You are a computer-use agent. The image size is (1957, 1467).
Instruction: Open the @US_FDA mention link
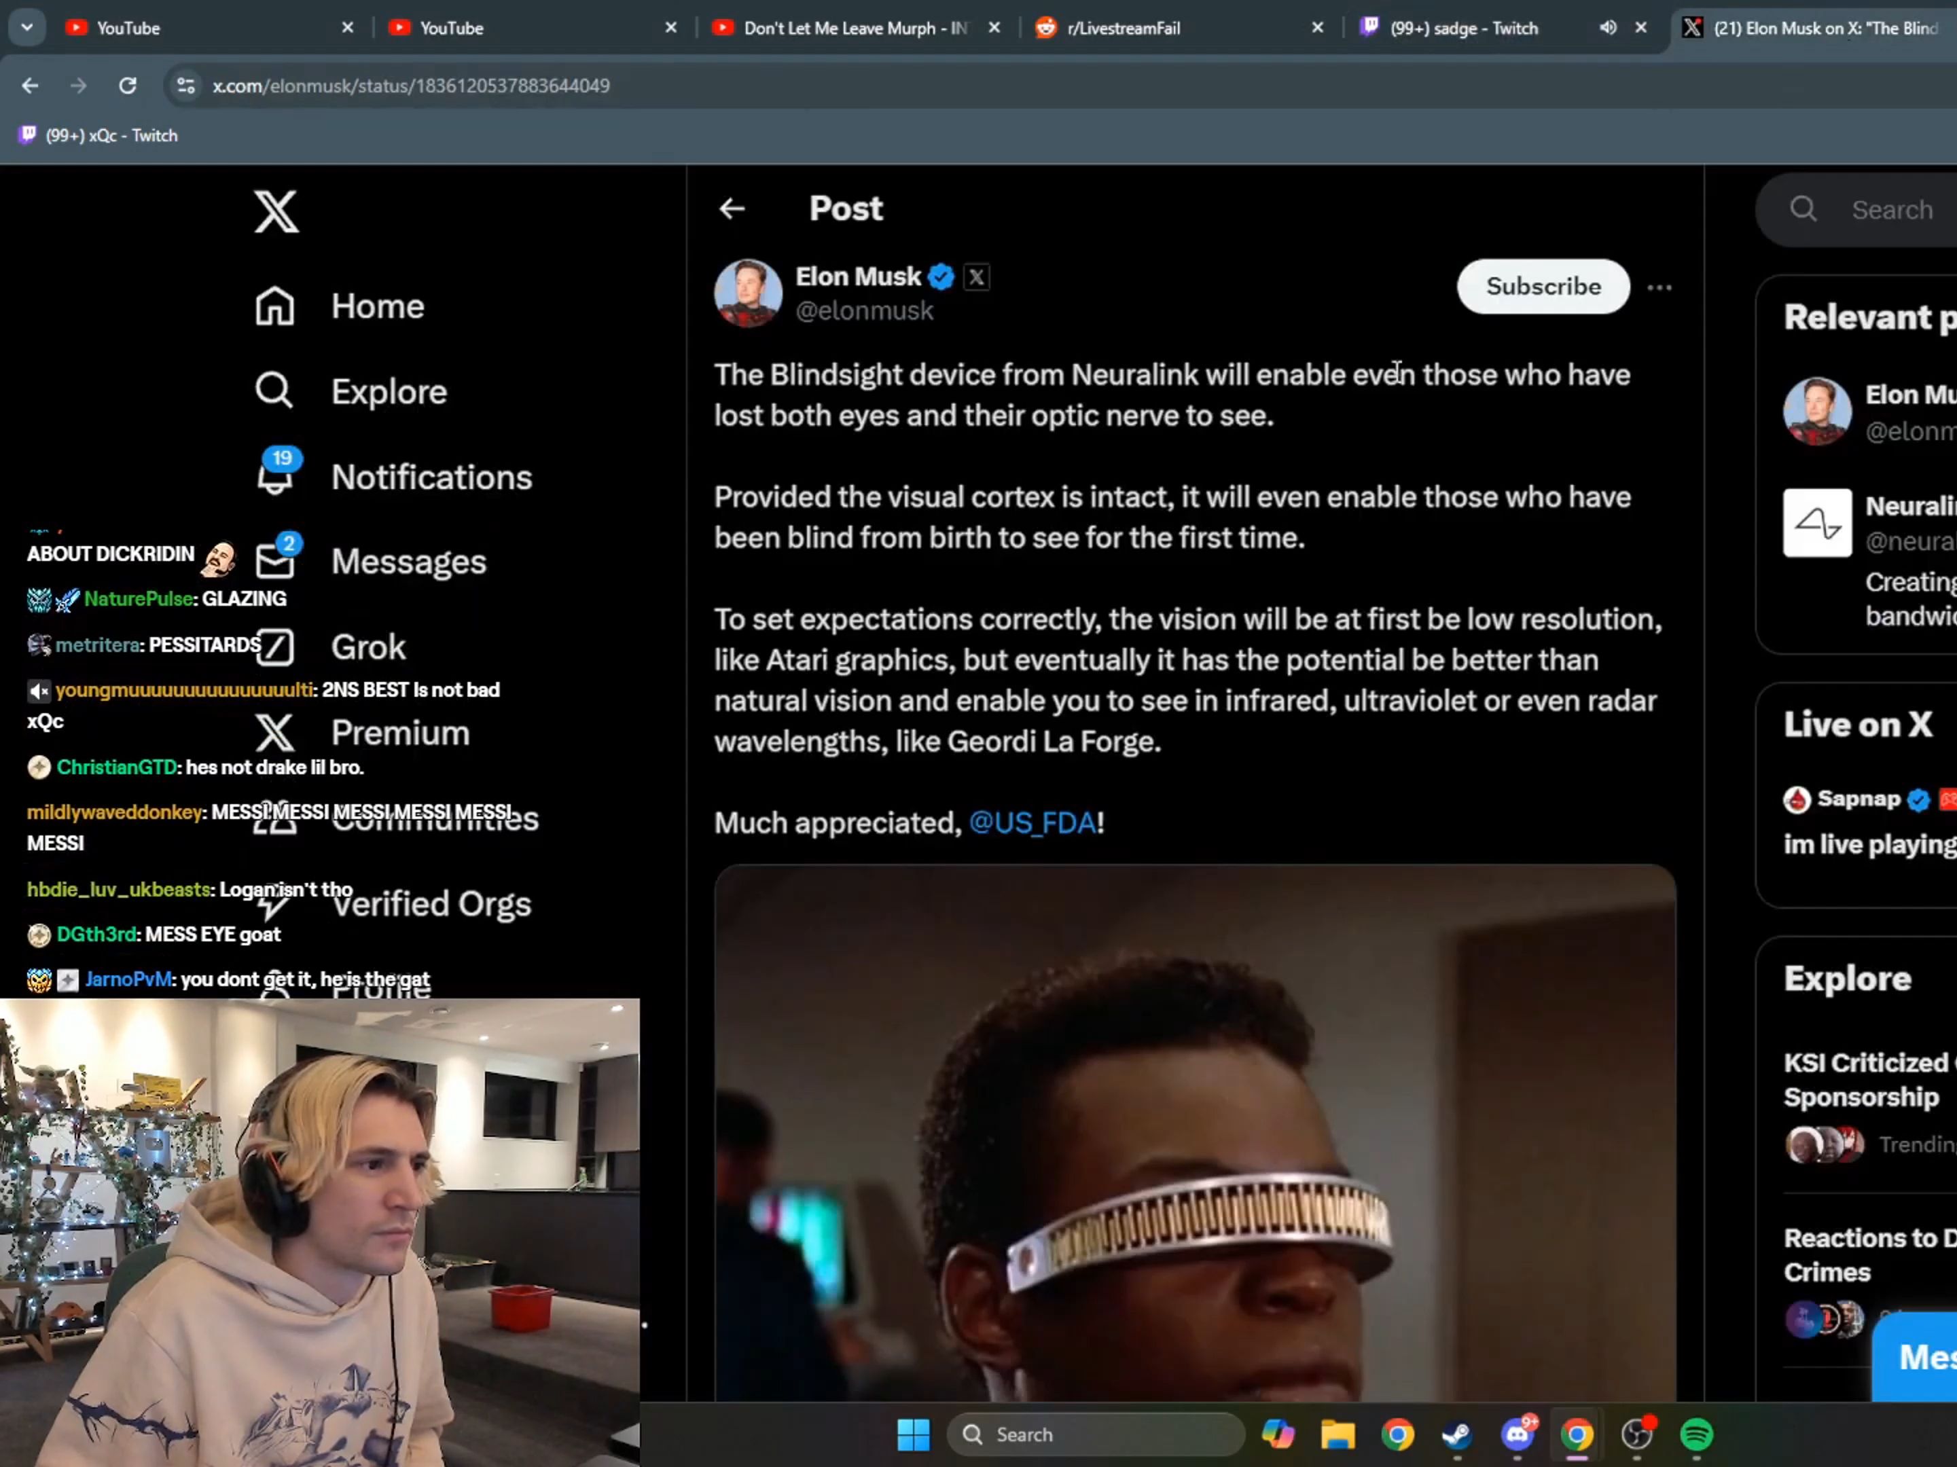1032,823
